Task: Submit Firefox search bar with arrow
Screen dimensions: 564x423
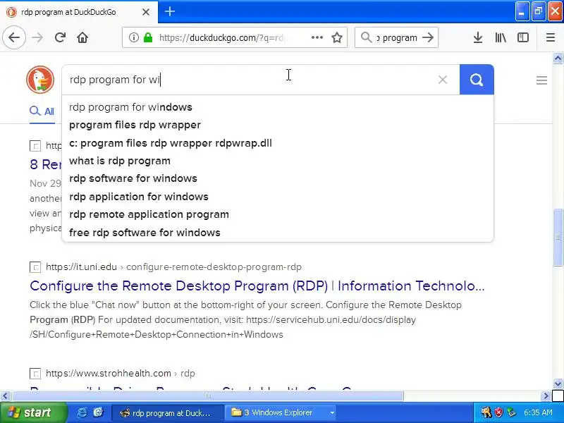Action: [x=428, y=37]
